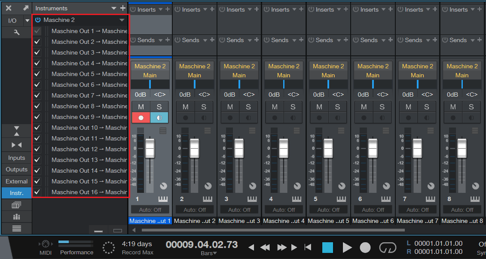Click the collapse channels arrow icon in the sidebar
The image size is (486, 259).
pos(16,131)
